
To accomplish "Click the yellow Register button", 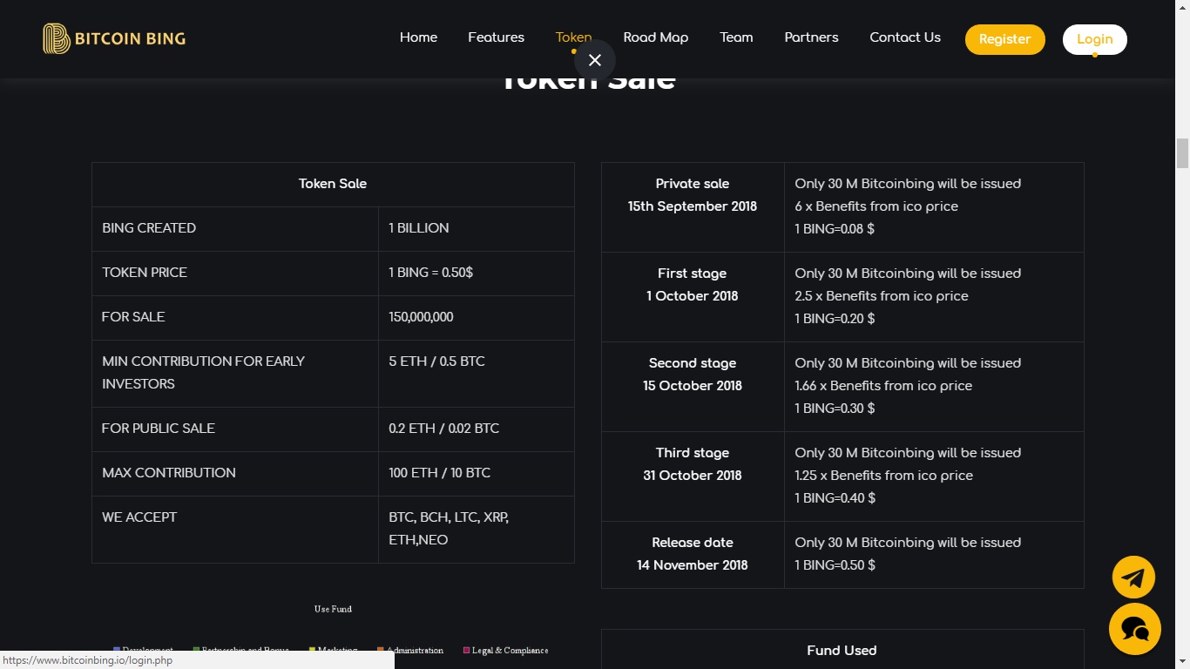I will pyautogui.click(x=1004, y=39).
